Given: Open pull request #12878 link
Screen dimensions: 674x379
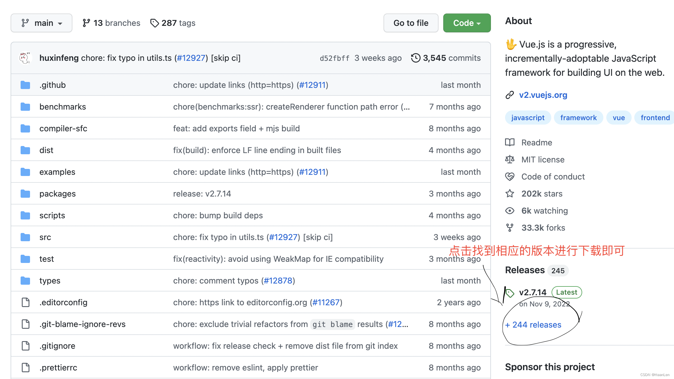Looking at the screenshot, I should click(278, 281).
